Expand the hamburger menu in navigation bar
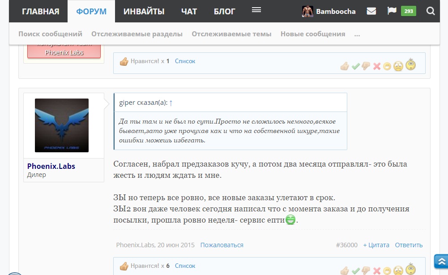 pos(256,10)
